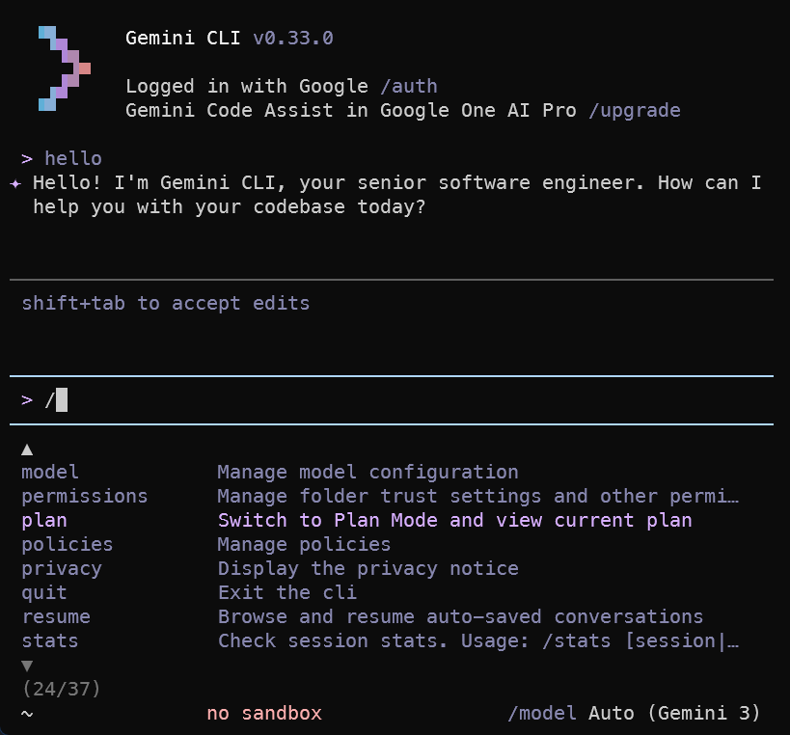
Task: Click the scroll-up triangle above command list
Action: (27, 449)
